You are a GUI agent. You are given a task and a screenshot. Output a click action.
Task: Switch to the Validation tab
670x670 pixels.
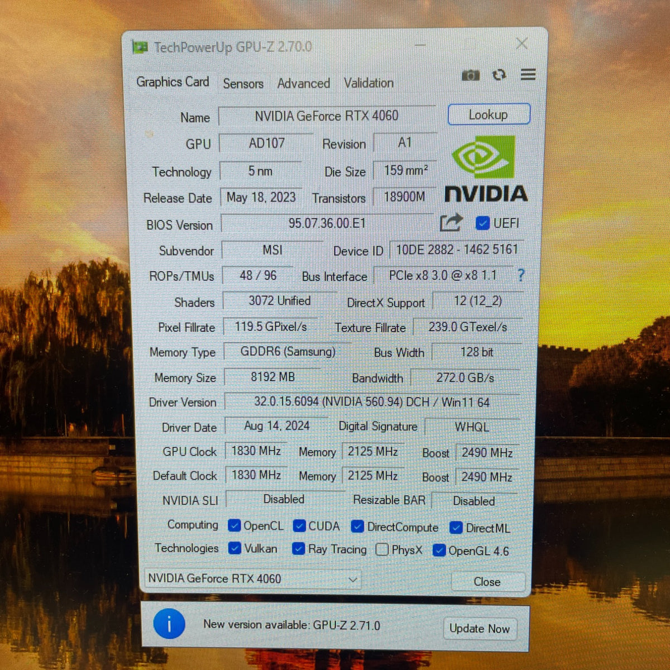[x=368, y=83]
